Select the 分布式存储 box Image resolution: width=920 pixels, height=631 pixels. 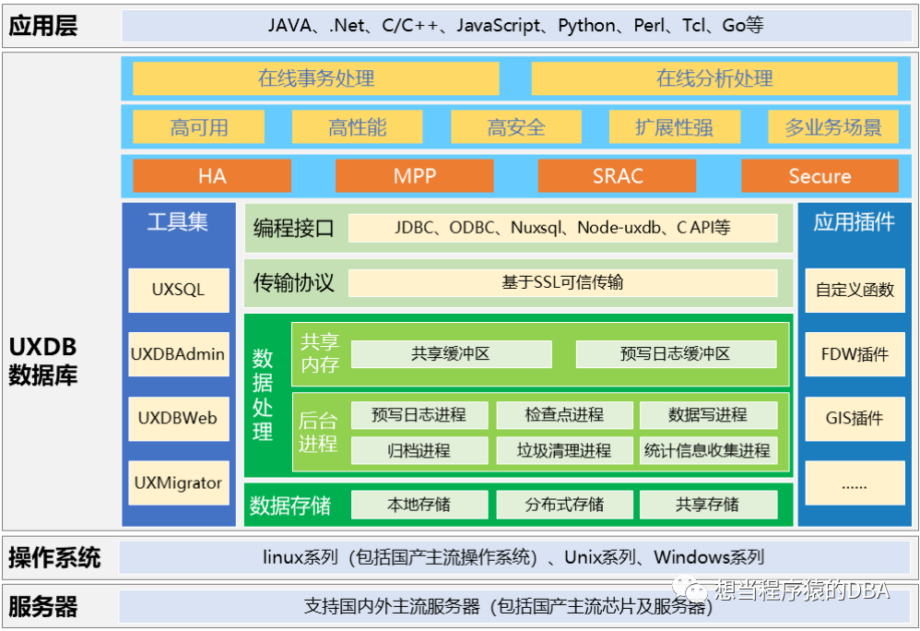tap(564, 505)
